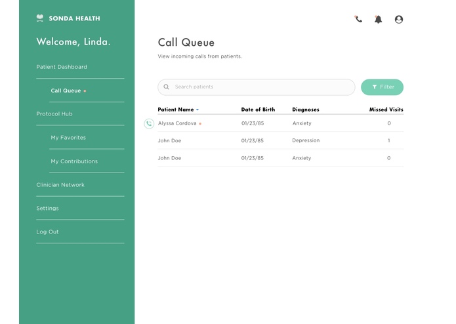Click the missed visits value 1

[x=389, y=140]
